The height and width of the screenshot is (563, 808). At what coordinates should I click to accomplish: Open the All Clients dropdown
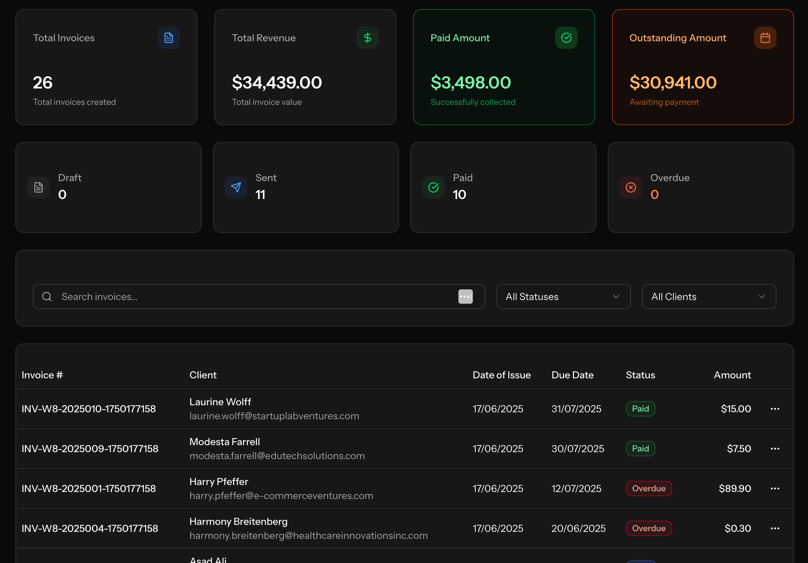(709, 296)
